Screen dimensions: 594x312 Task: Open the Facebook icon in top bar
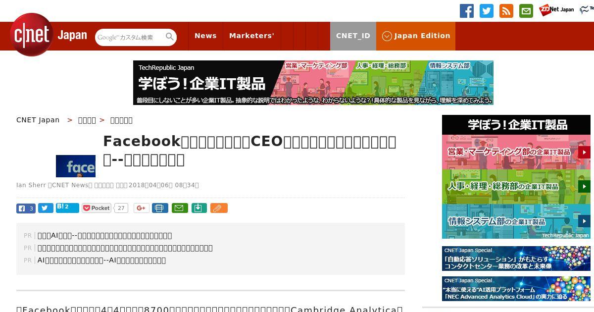467,11
